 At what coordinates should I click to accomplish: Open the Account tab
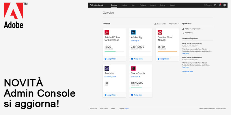pos(153,5)
